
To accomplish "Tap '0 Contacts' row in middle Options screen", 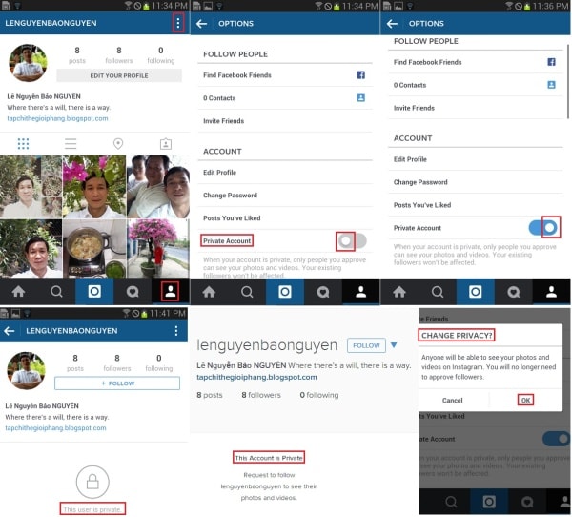I will pyautogui.click(x=285, y=98).
